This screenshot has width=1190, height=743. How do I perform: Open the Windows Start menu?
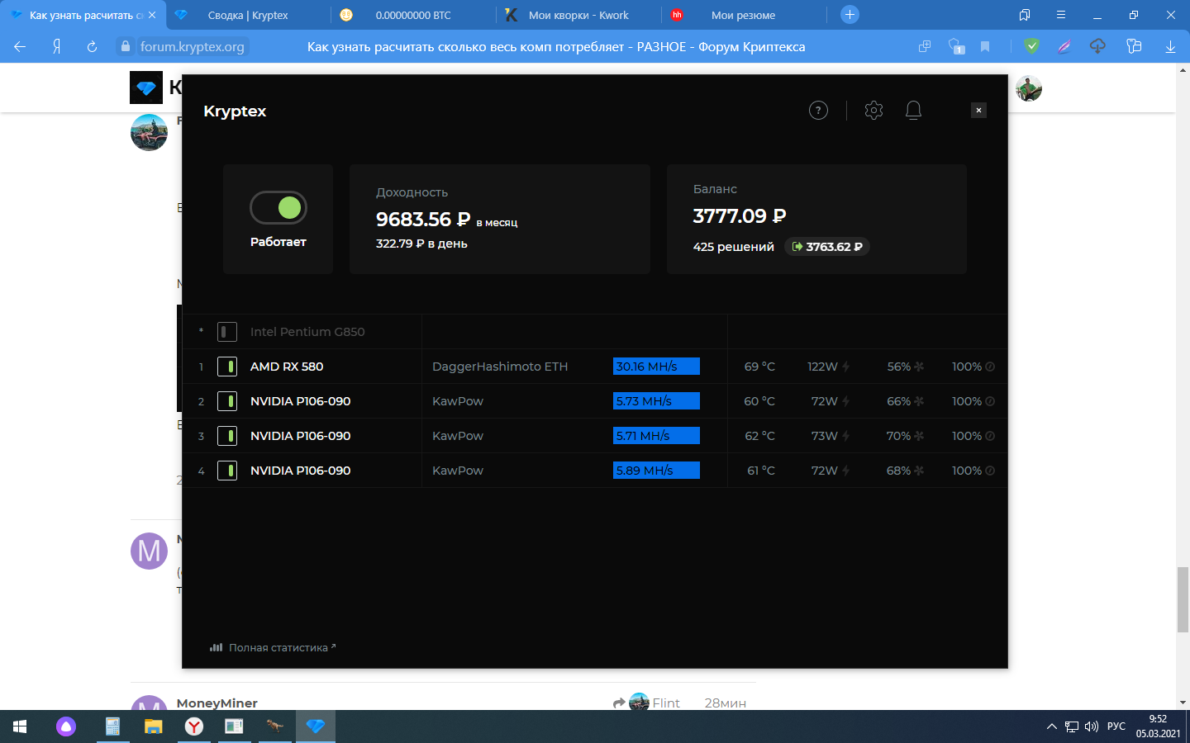(x=20, y=726)
